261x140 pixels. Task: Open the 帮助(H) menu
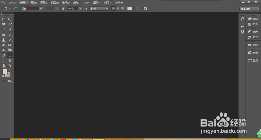point(119,3)
